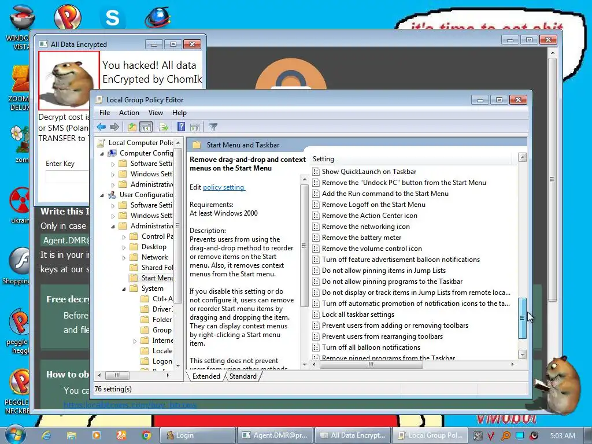The image size is (592, 444).
Task: Open the Help menu
Action: tap(179, 113)
